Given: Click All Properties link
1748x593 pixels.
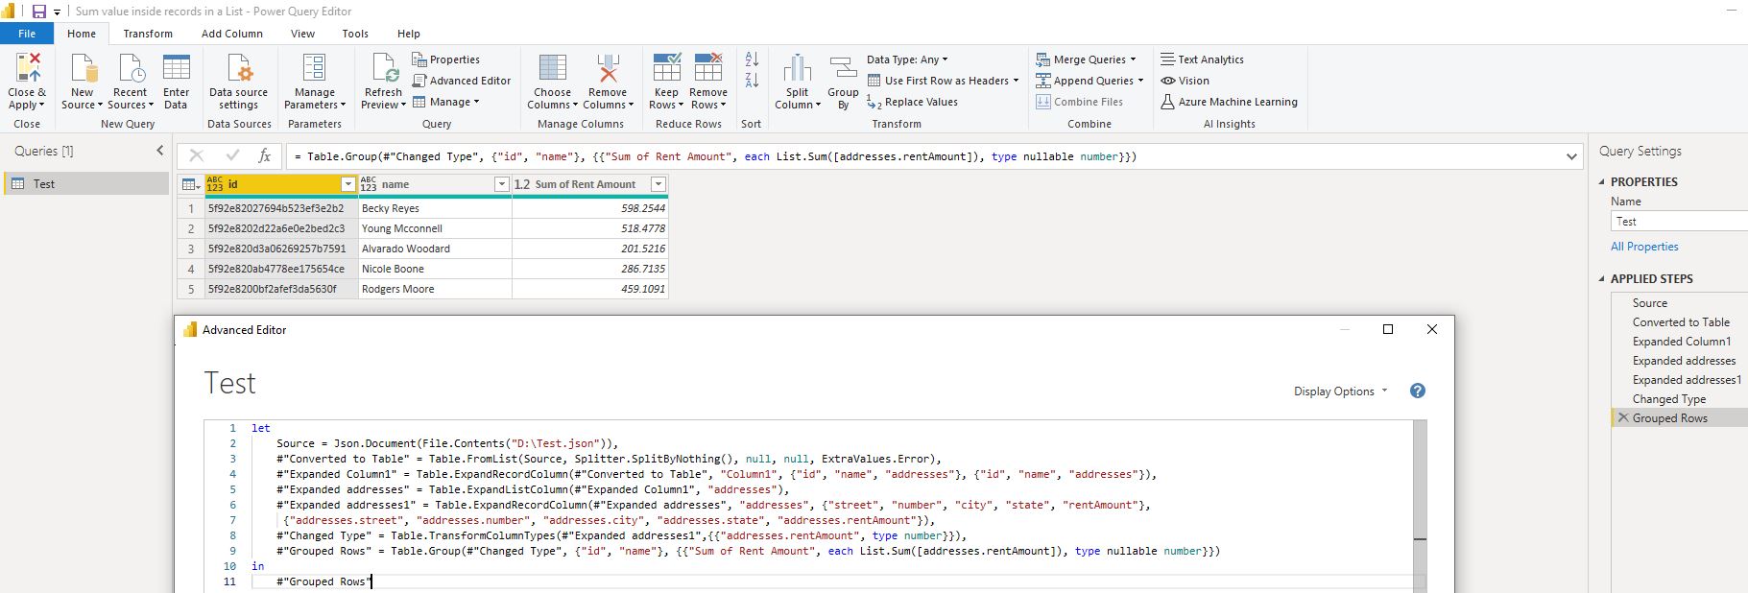Looking at the screenshot, I should pyautogui.click(x=1644, y=247).
